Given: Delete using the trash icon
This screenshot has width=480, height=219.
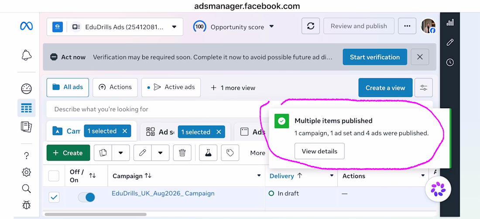Looking at the screenshot, I should (x=182, y=153).
